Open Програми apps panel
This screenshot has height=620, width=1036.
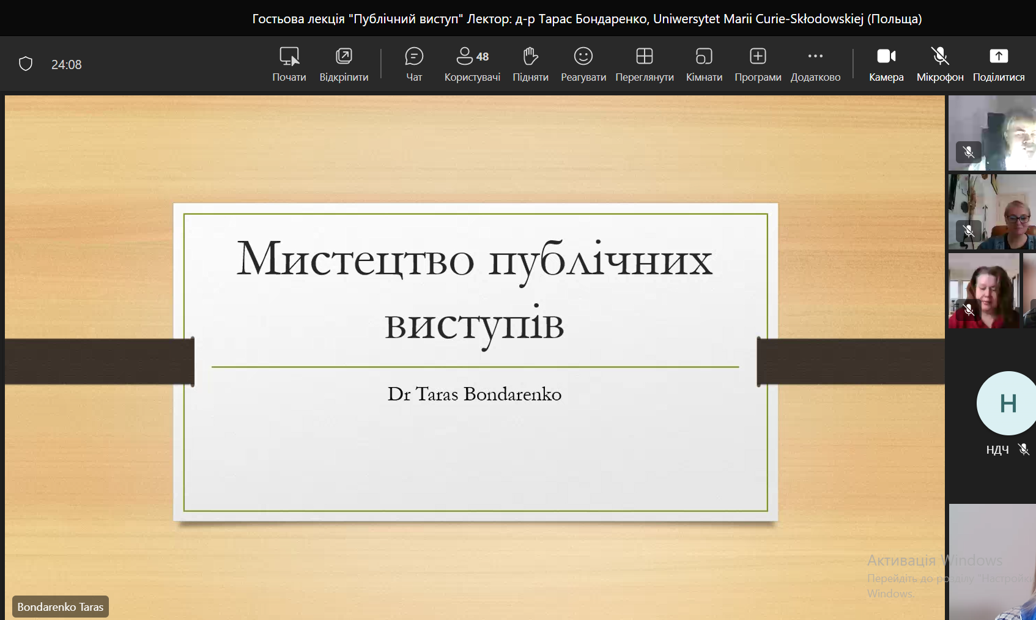point(758,64)
